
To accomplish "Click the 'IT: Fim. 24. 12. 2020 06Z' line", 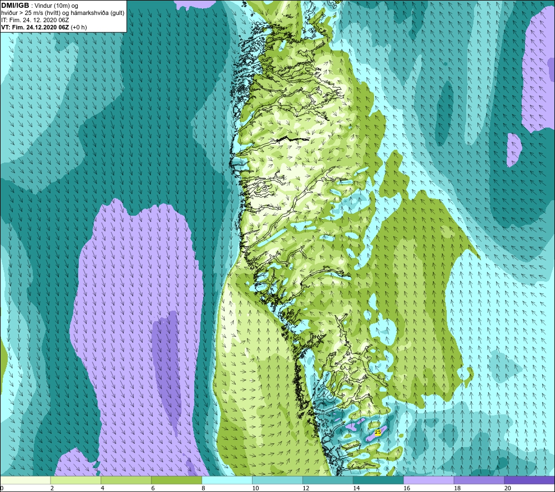I will coord(35,20).
